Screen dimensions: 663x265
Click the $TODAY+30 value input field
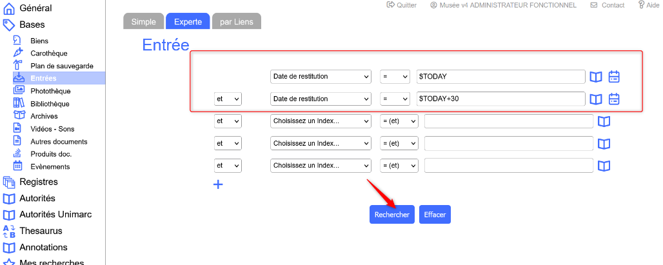(x=501, y=99)
